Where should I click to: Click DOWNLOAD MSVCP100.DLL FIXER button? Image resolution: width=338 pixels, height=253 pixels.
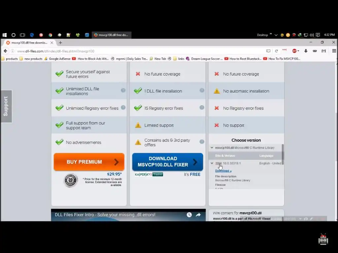167,162
